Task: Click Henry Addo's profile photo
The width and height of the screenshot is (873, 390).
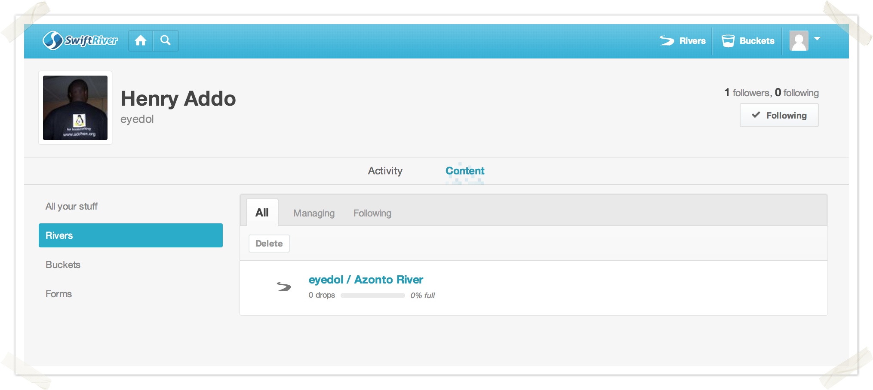Action: (x=75, y=108)
